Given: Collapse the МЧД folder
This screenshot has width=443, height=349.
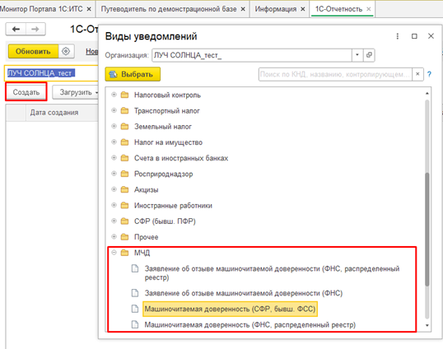Looking at the screenshot, I should click(114, 253).
